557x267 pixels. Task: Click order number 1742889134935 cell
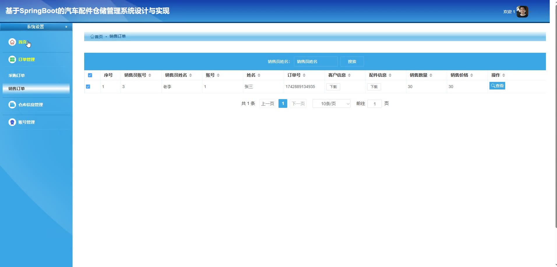coord(300,87)
